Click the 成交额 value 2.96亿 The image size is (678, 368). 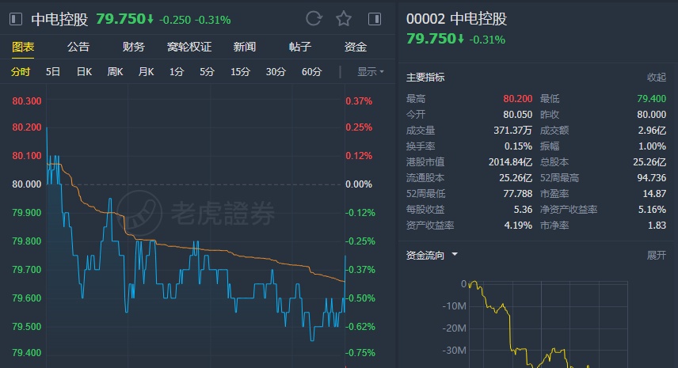[652, 131]
